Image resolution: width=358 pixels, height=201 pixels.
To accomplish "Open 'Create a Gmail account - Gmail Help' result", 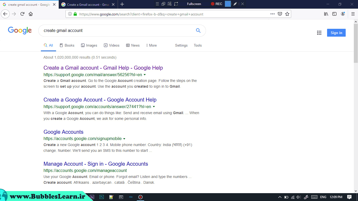I will coord(103,68).
